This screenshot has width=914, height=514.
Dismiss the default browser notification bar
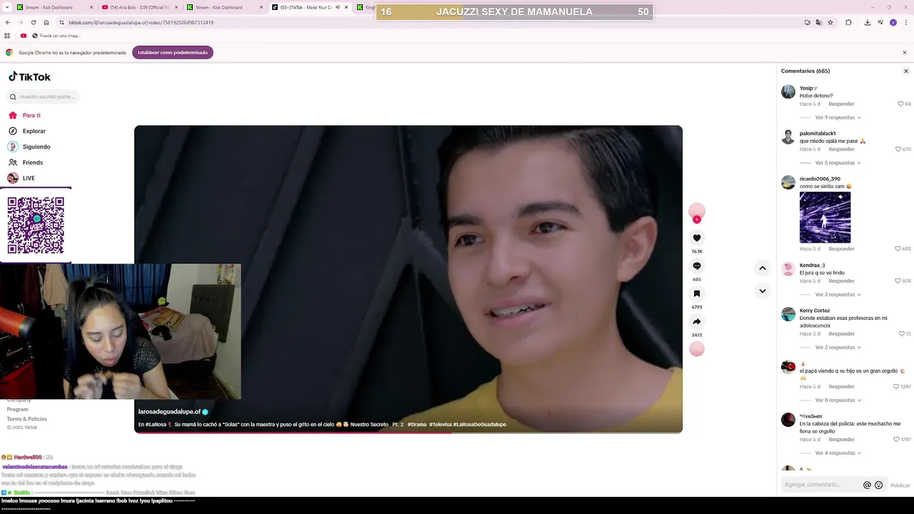tap(905, 53)
